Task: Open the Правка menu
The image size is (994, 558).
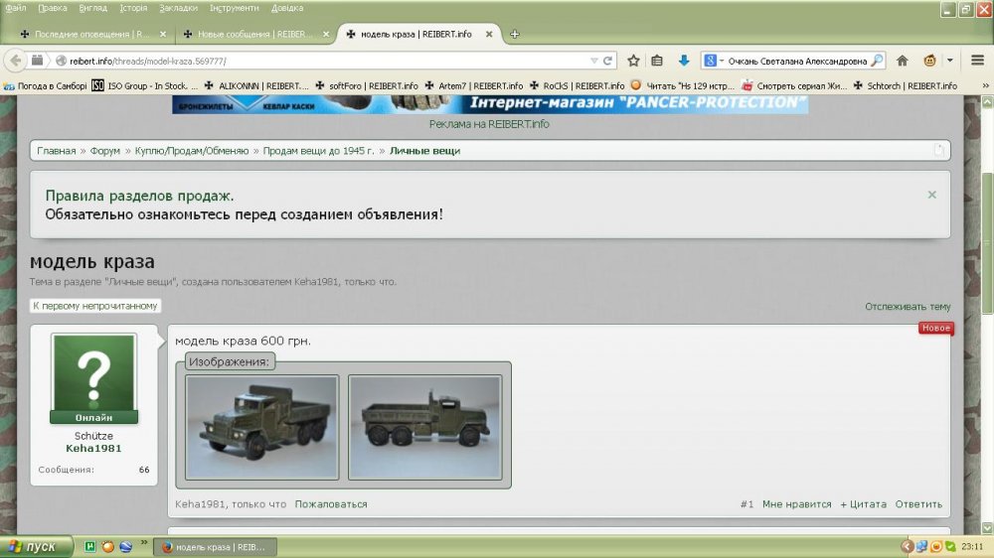Action: (52, 8)
